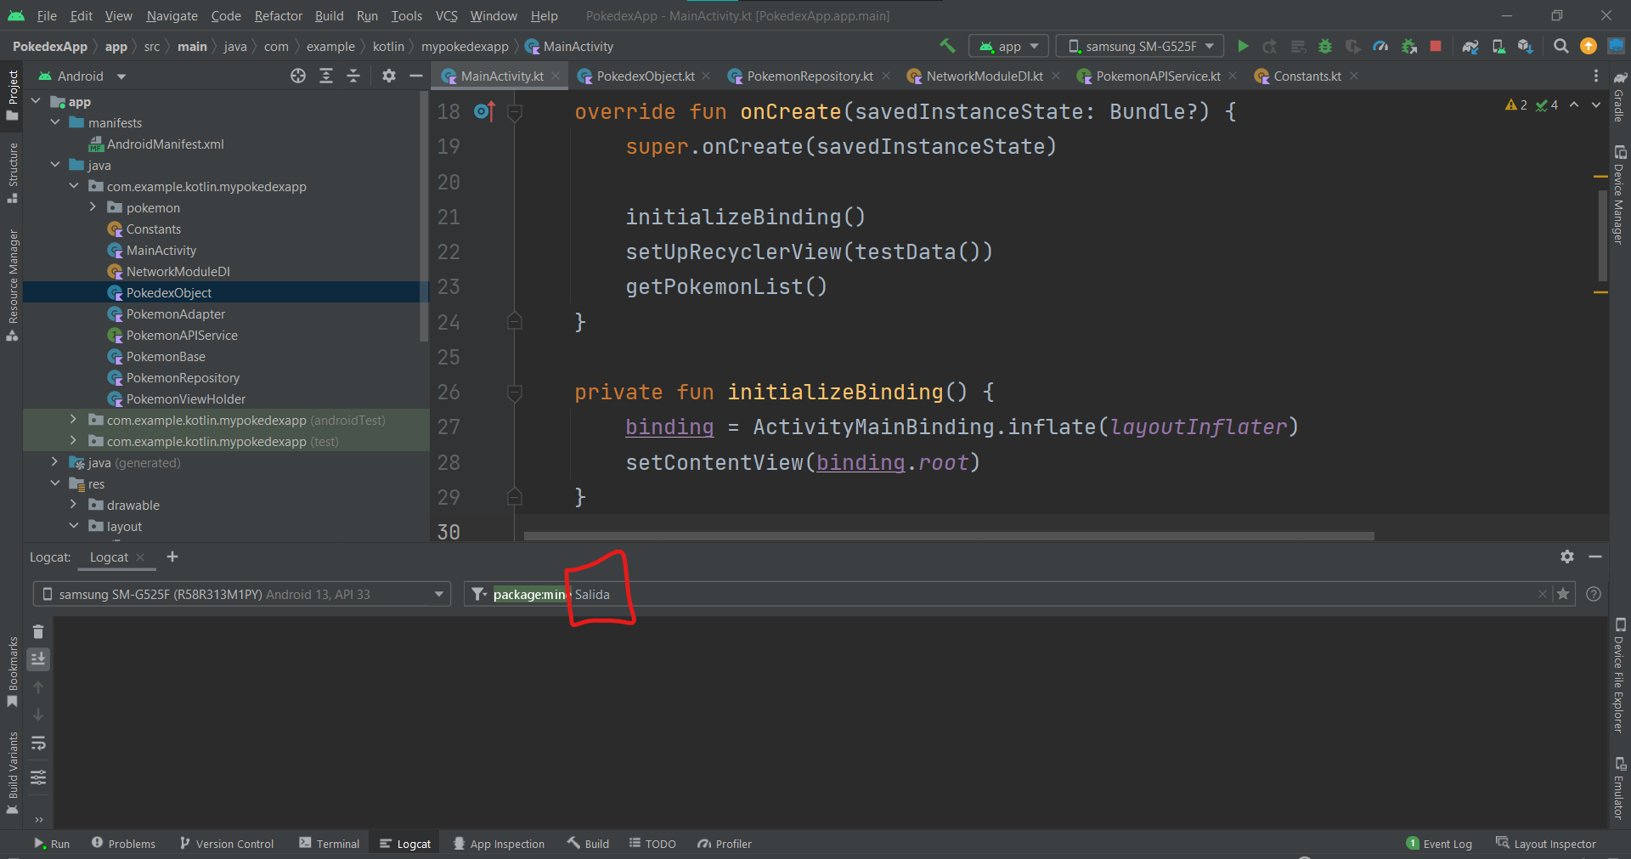This screenshot has width=1631, height=859.
Task: Toggle scroll to end in Logcat
Action: [38, 659]
